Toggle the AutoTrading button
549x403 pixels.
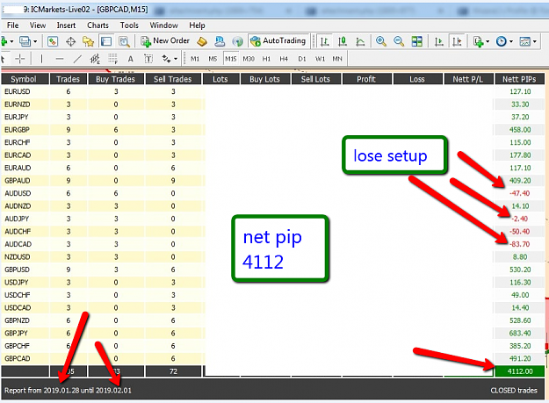278,41
